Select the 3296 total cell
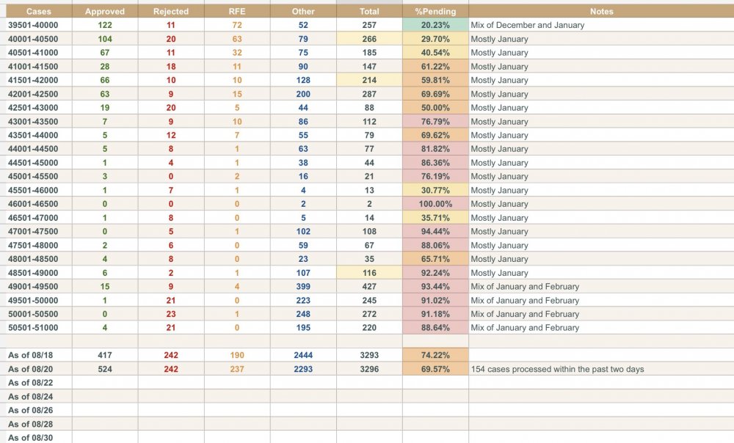Viewport: 734px width, 443px height. pos(369,369)
